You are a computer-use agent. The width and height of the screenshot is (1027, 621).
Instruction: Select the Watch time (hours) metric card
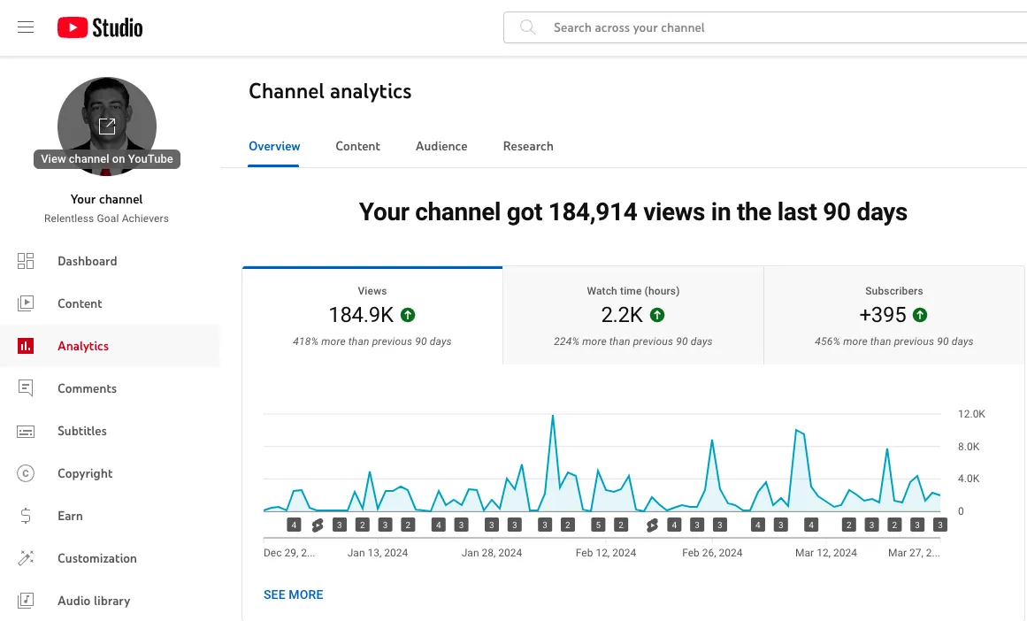pos(632,316)
